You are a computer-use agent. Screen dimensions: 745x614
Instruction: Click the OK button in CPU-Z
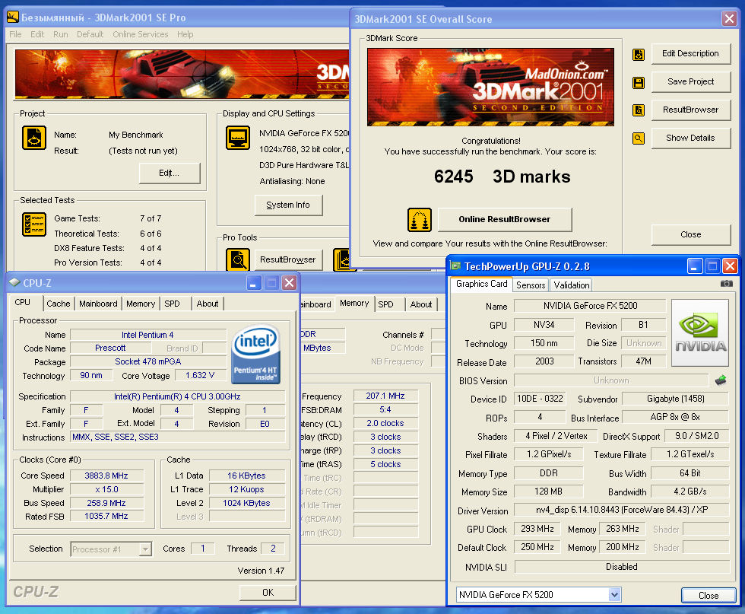(268, 593)
